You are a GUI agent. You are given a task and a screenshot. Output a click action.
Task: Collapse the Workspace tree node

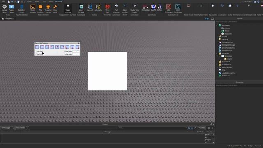[217, 25]
